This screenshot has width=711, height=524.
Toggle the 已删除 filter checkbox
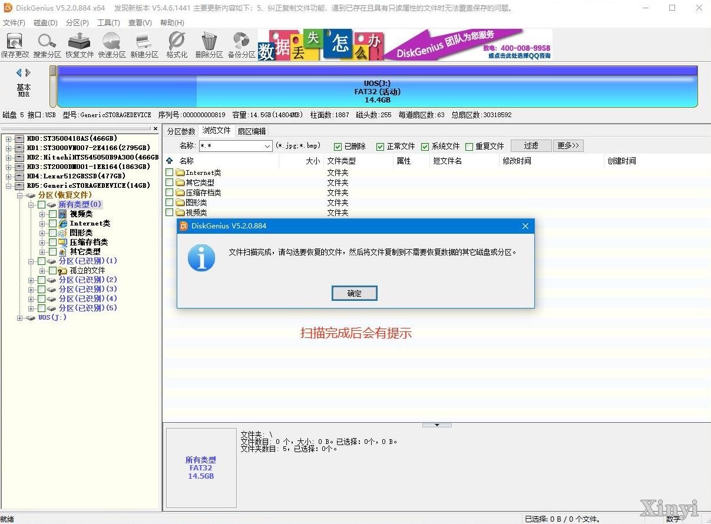pyautogui.click(x=338, y=147)
